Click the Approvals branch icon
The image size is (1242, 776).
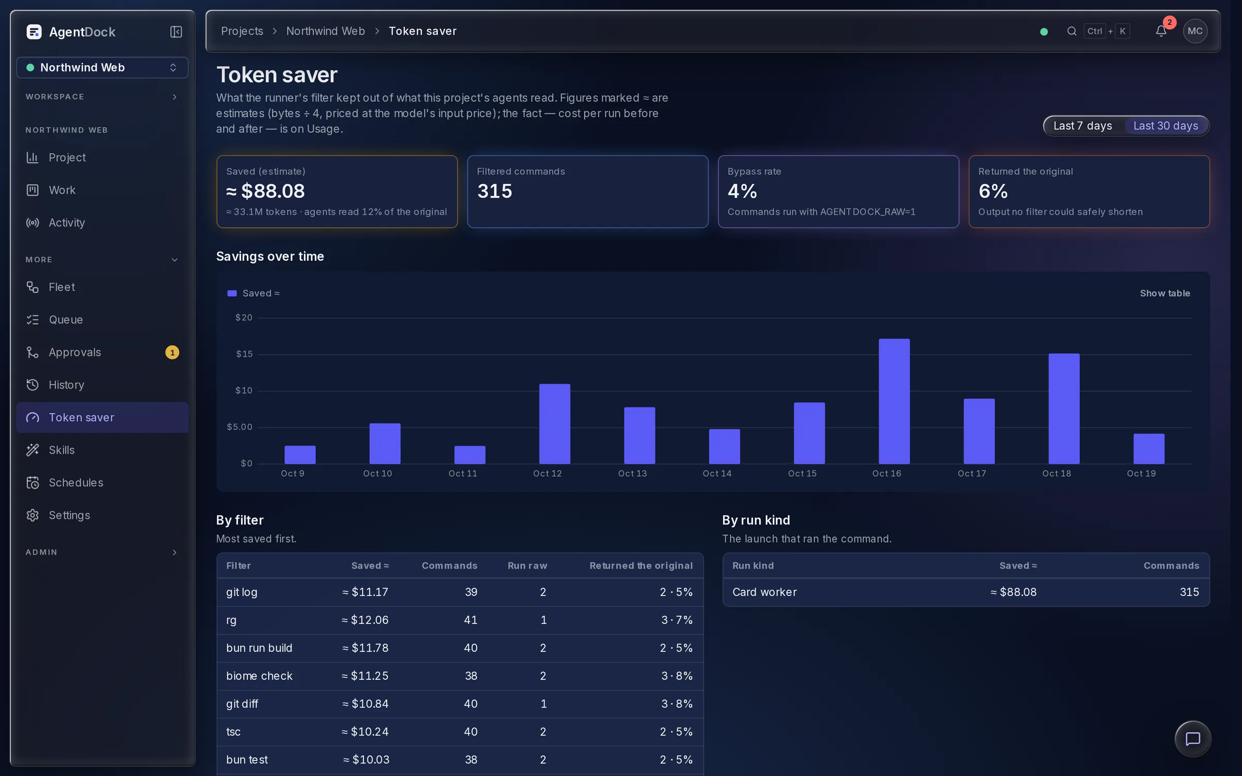[33, 352]
